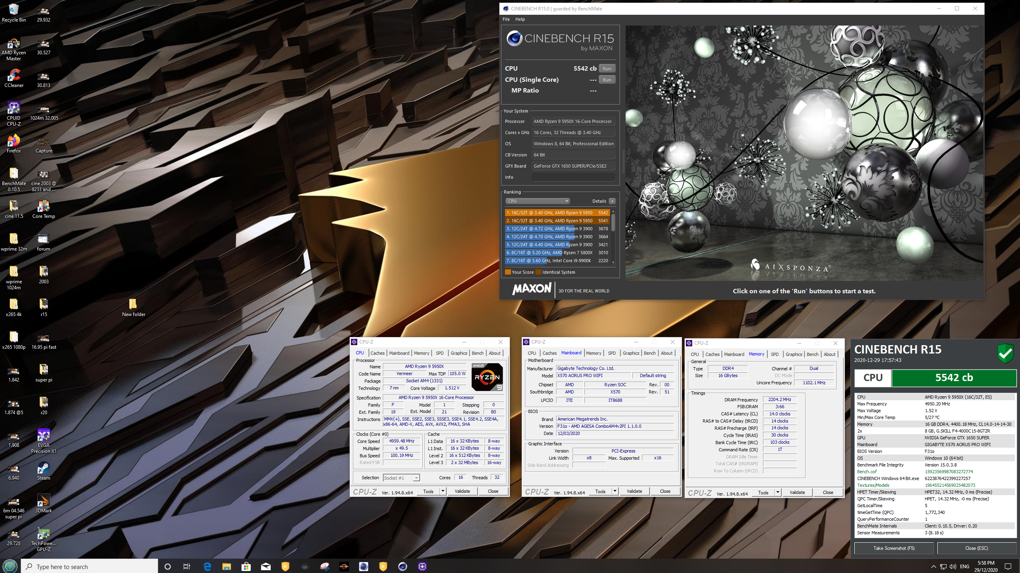Open File Explorer from the taskbar
Image resolution: width=1020 pixels, height=573 pixels.
click(x=227, y=566)
